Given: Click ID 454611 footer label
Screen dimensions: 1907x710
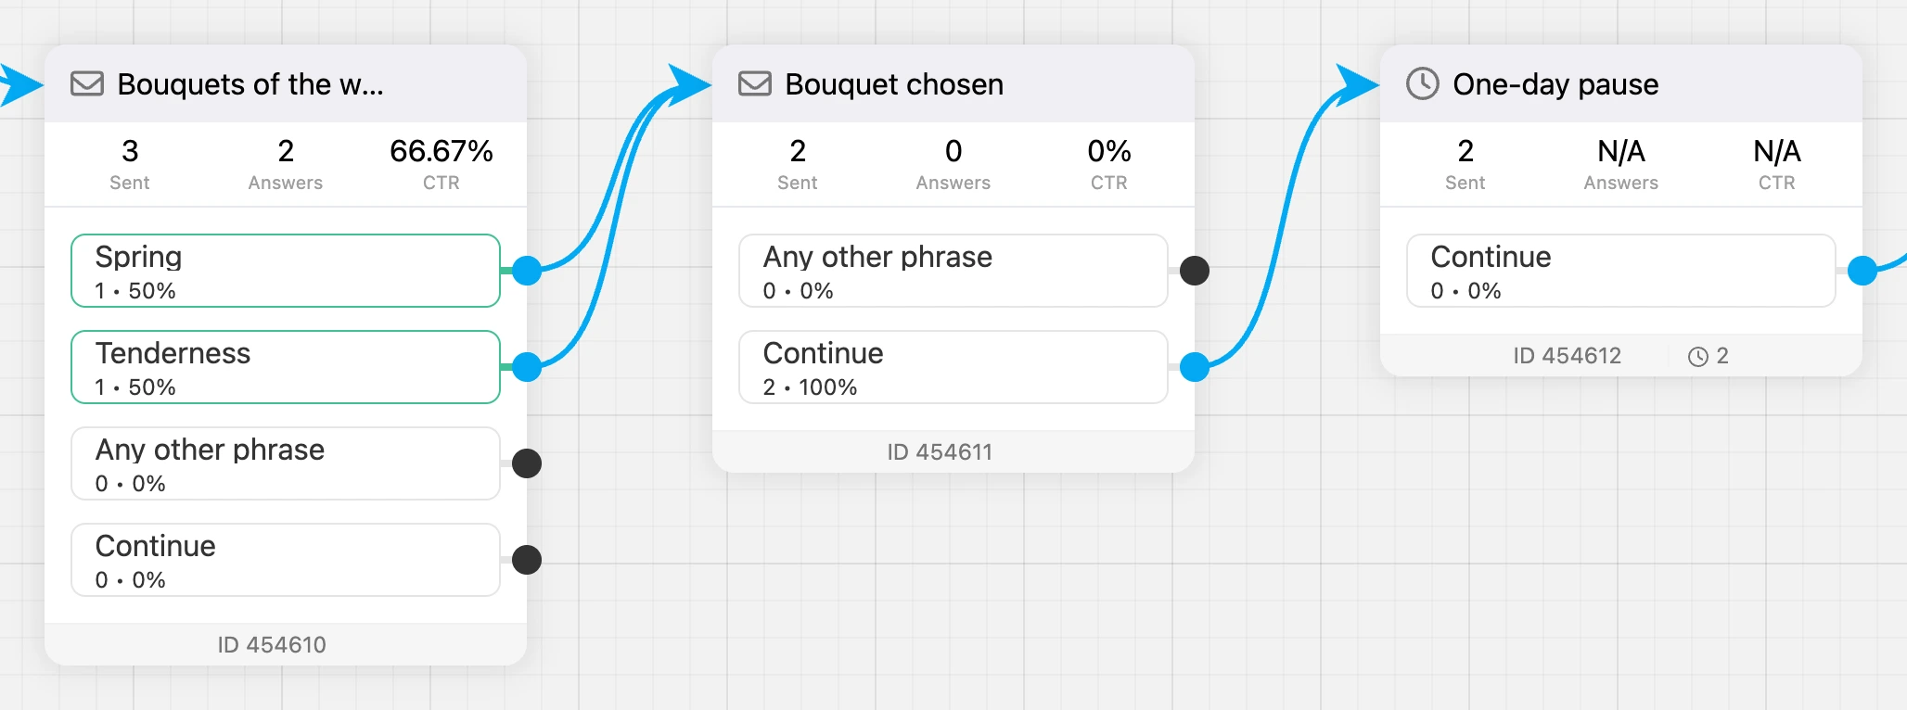Looking at the screenshot, I should (940, 452).
